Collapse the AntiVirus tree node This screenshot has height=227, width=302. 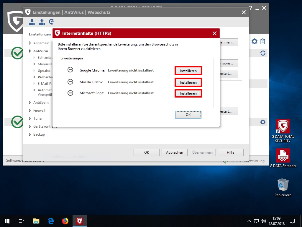pos(30,51)
